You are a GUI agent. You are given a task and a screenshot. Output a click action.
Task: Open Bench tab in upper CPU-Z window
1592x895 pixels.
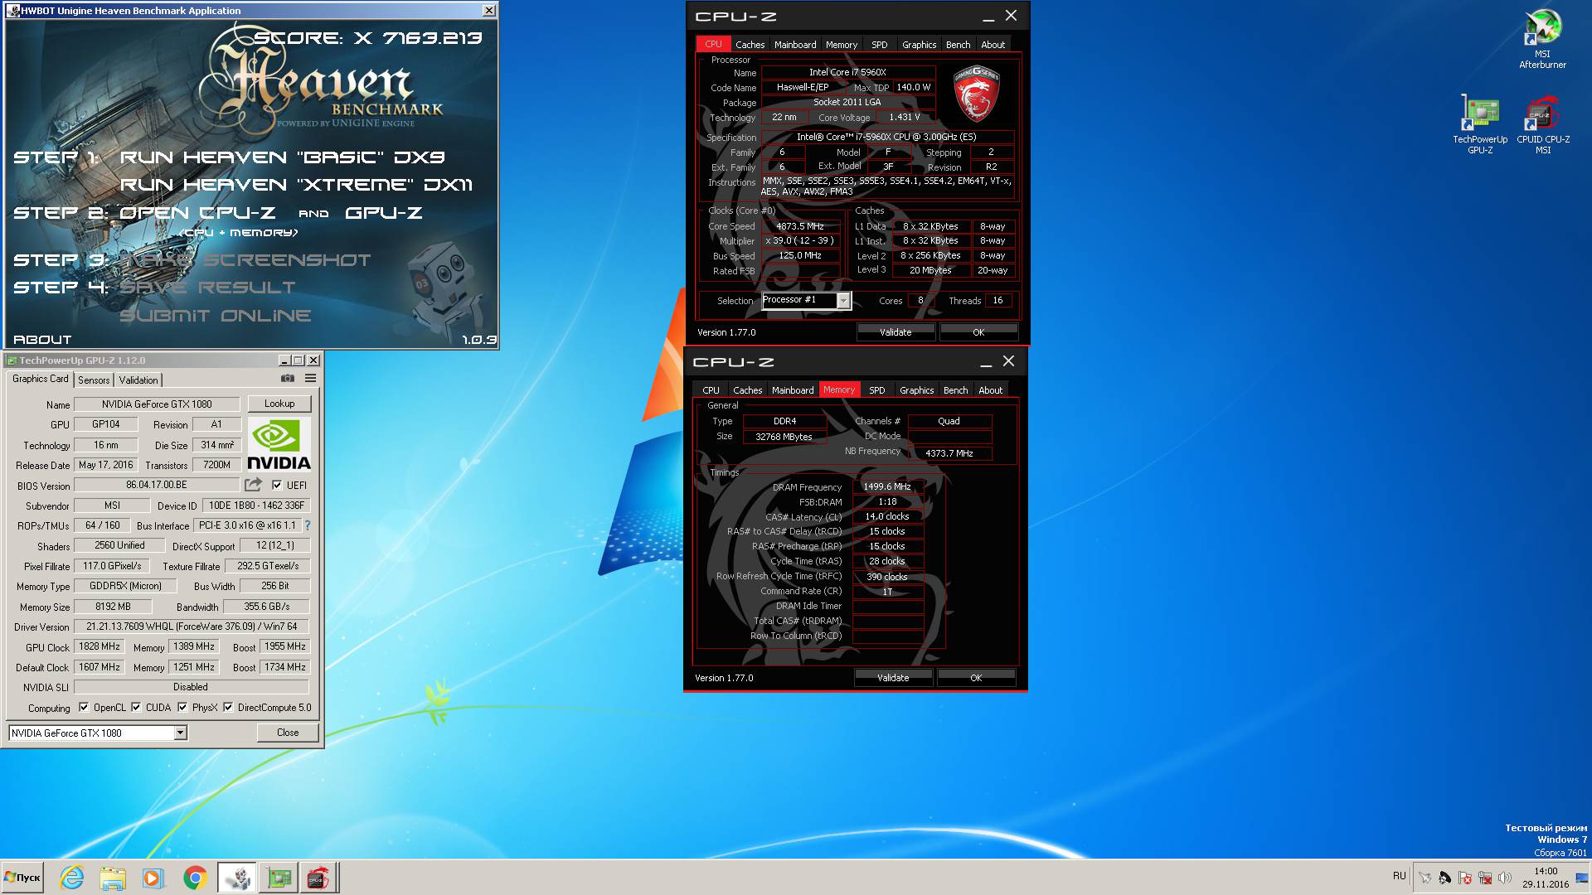958,45
